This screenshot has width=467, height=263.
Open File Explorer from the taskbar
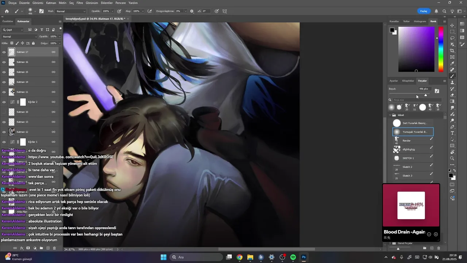coord(250,257)
